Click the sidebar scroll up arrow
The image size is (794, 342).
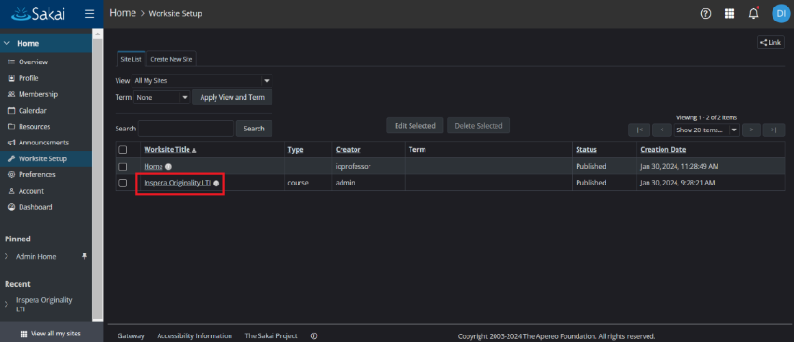pos(97,33)
